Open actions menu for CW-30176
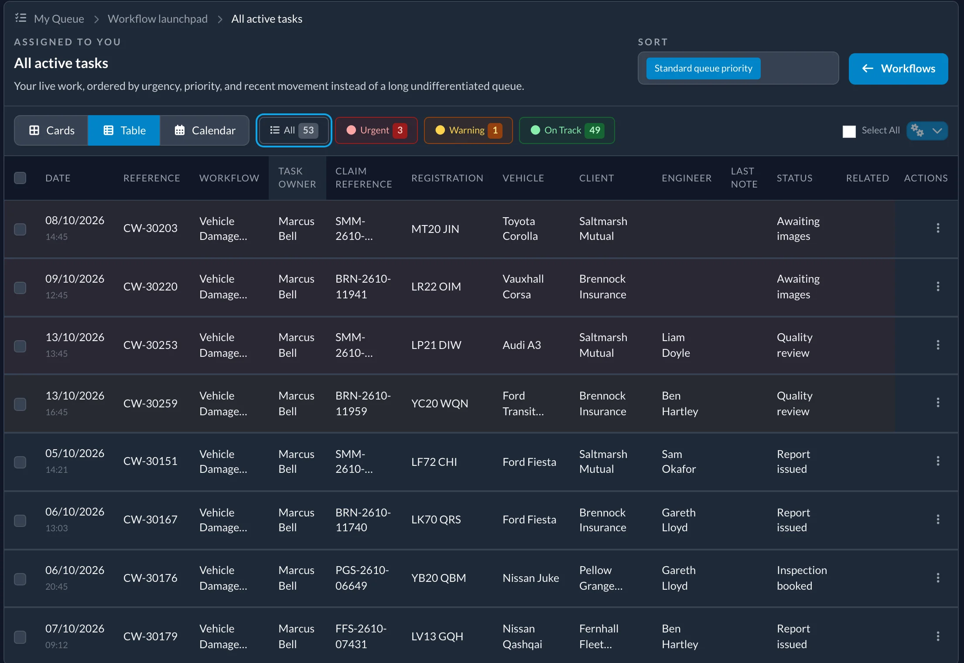Screen dimensions: 964x663 click(x=938, y=578)
